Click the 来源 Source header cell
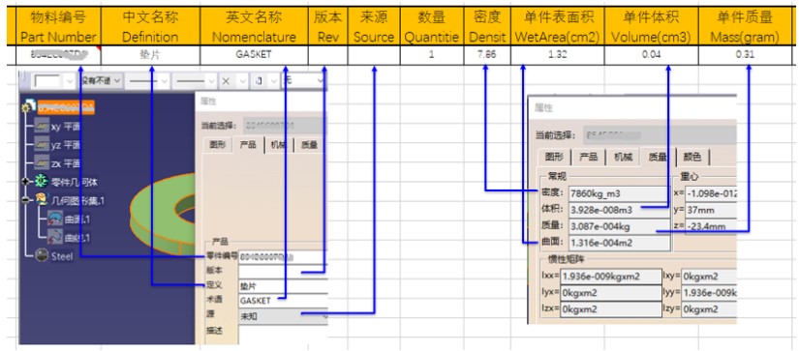Viewport: 799px width, 351px height. click(374, 26)
